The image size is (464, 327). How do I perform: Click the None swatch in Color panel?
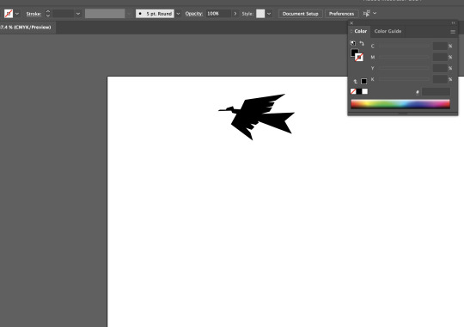coord(353,91)
